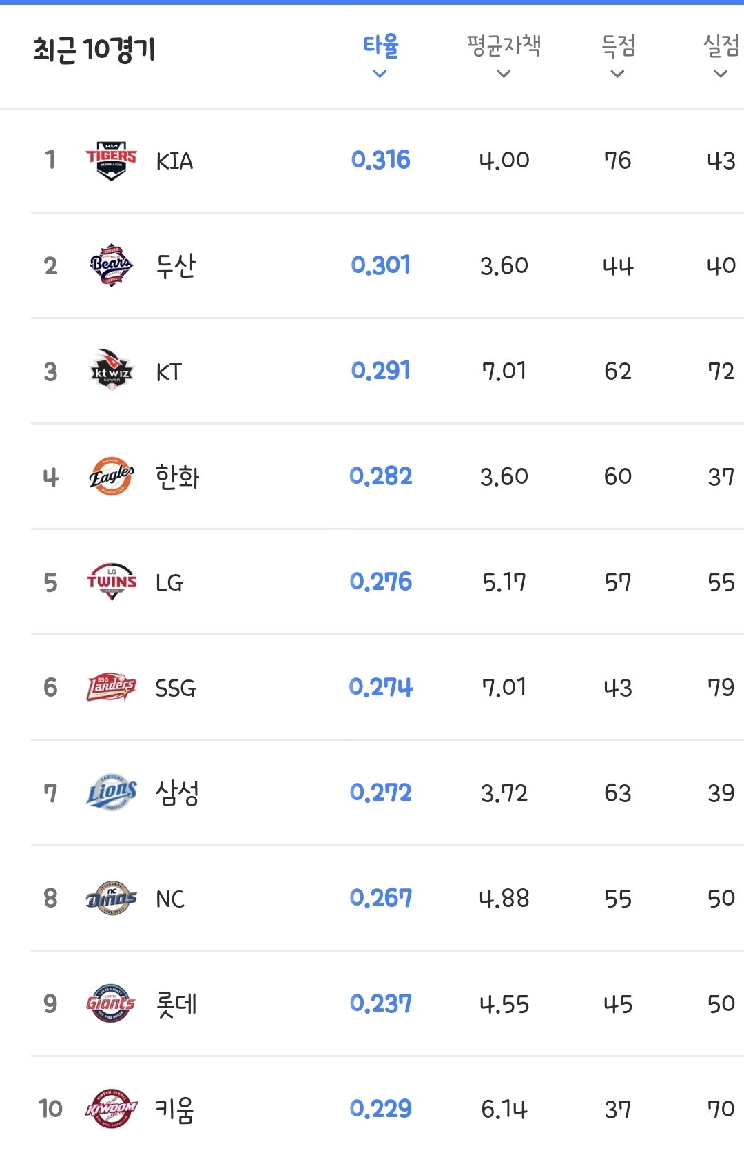Switch to the 평균자책 column header
The width and height of the screenshot is (744, 1155).
coord(504,45)
